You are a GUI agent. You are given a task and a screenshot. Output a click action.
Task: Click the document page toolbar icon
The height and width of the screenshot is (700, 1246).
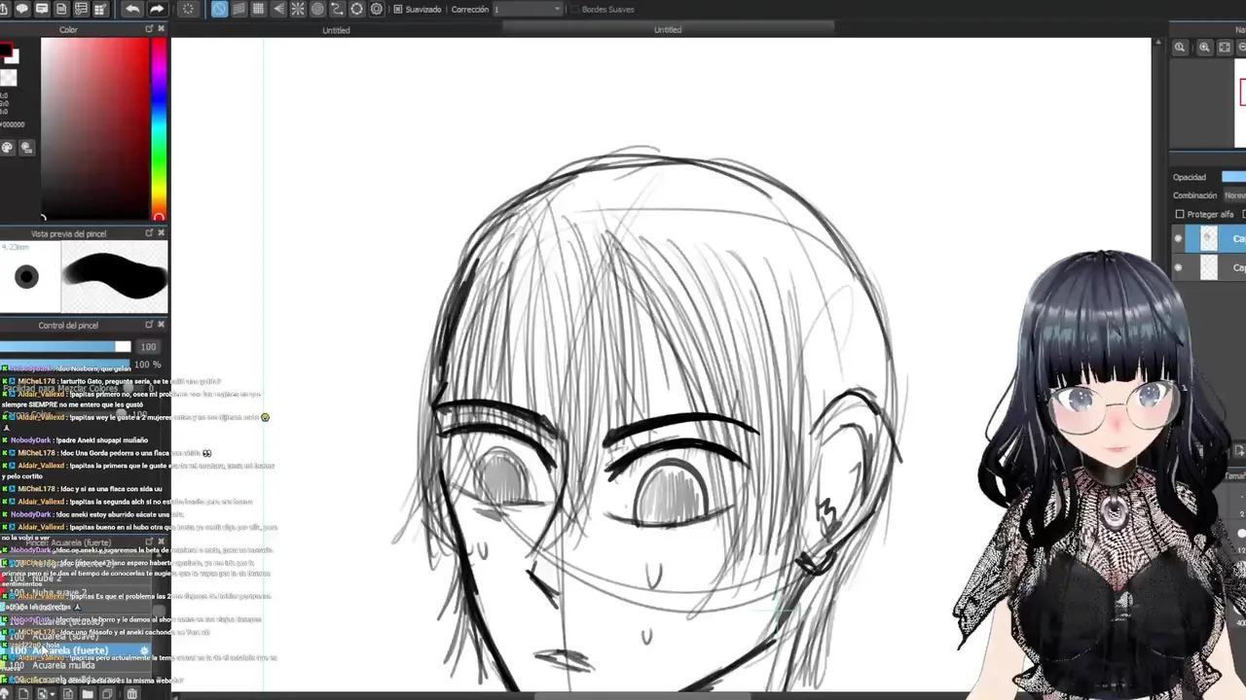coord(61,9)
